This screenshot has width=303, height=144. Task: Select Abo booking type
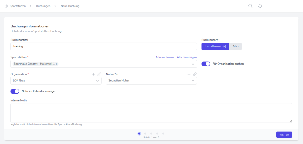coord(235,46)
